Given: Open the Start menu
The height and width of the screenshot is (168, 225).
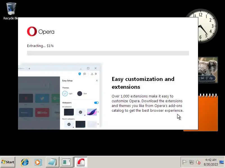Looking at the screenshot, I should (8, 162).
